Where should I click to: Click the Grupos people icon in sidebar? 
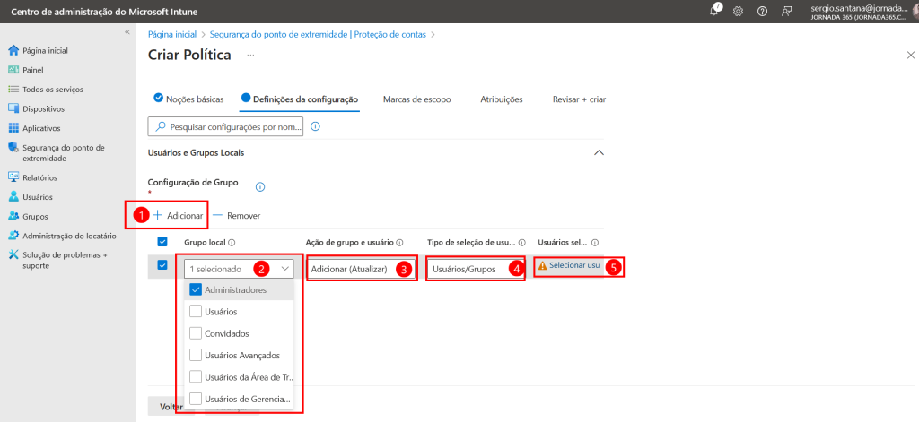[x=14, y=216]
